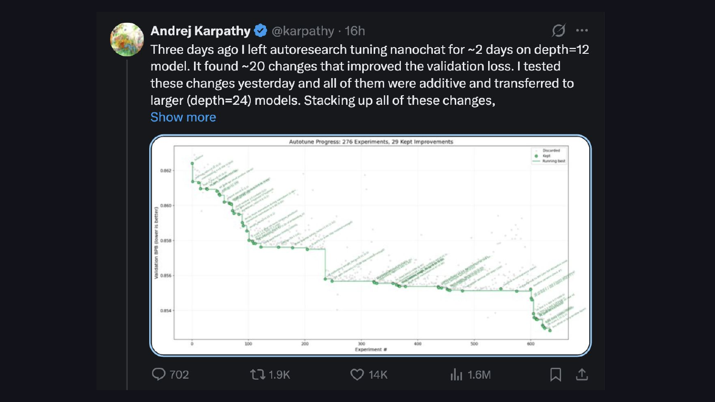The height and width of the screenshot is (402, 715).
Task: Repost the tweet using the retweet icon
Action: (x=258, y=375)
